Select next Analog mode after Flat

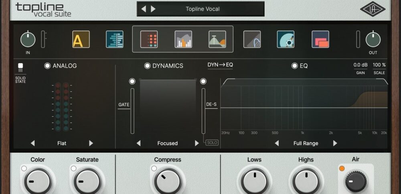pos(91,143)
